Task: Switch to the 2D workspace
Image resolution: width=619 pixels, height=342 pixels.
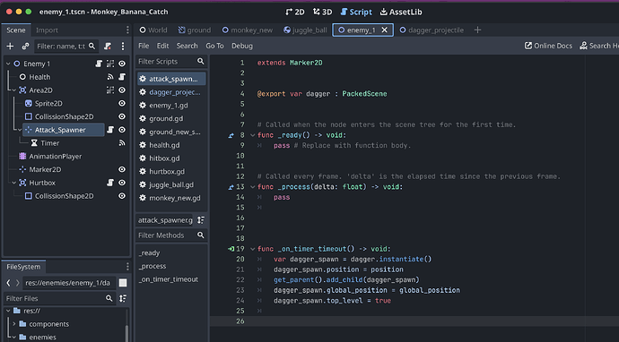Action: coord(295,12)
